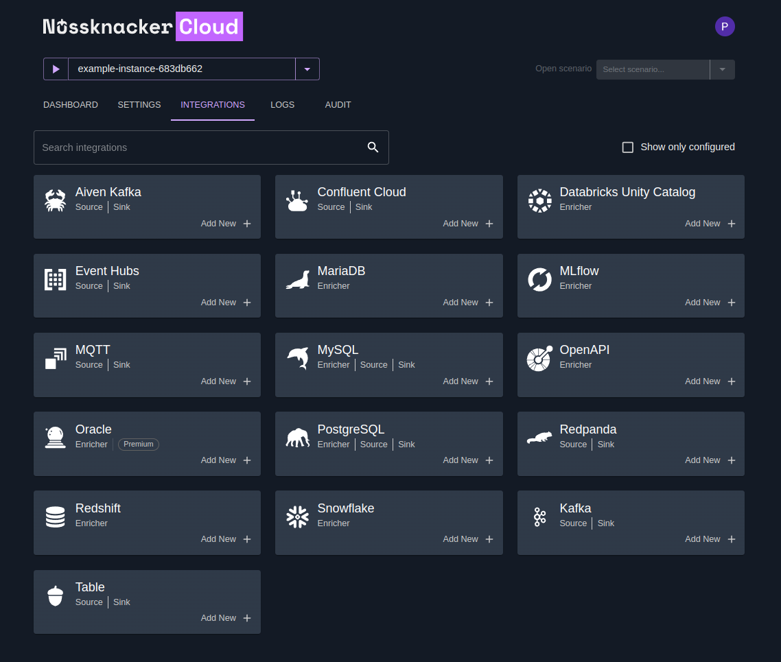
Task: Click the PostgreSQL elephant icon
Action: coord(297,438)
